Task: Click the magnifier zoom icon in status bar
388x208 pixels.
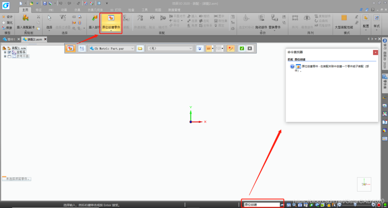Action: tap(294, 205)
